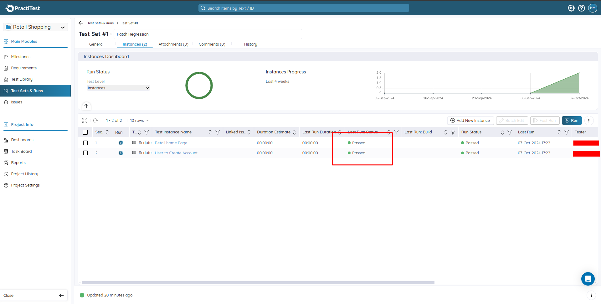This screenshot has height=304, width=601.
Task: Switch to the History tab
Action: coord(250,44)
